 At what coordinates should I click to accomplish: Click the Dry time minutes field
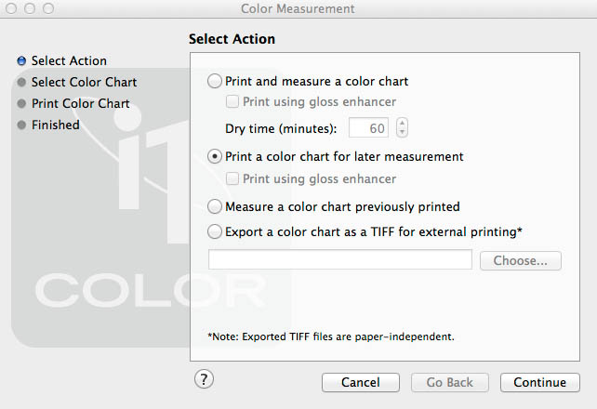[x=368, y=128]
